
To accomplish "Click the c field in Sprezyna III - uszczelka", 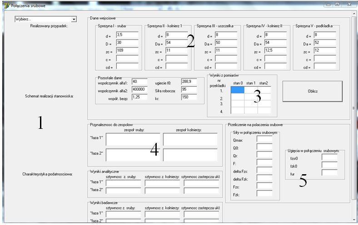I will point(226,59).
